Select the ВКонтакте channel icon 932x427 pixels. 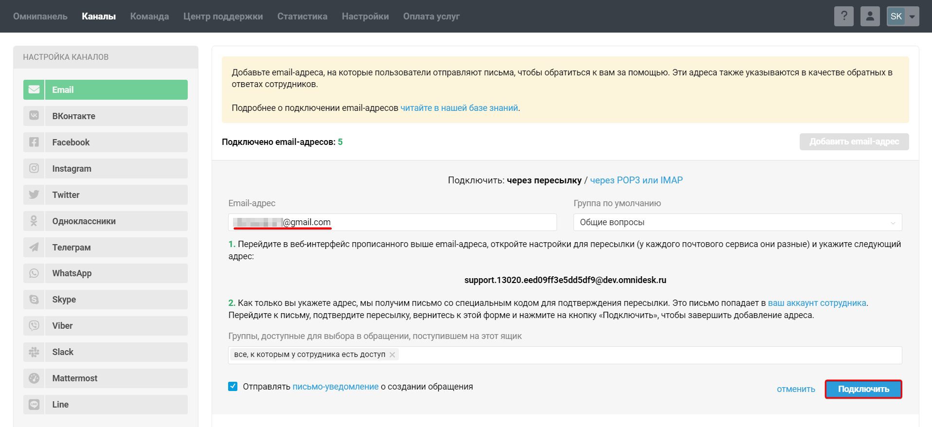pyautogui.click(x=34, y=116)
